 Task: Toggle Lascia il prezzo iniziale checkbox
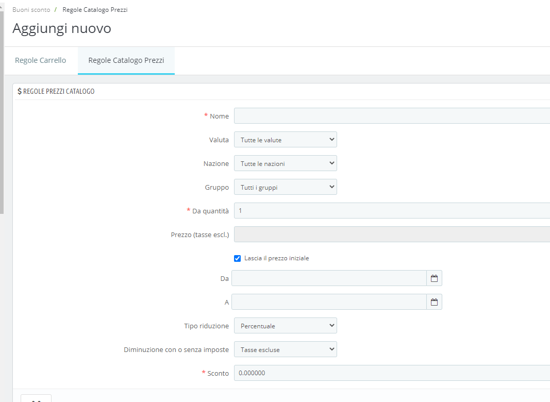(x=238, y=259)
